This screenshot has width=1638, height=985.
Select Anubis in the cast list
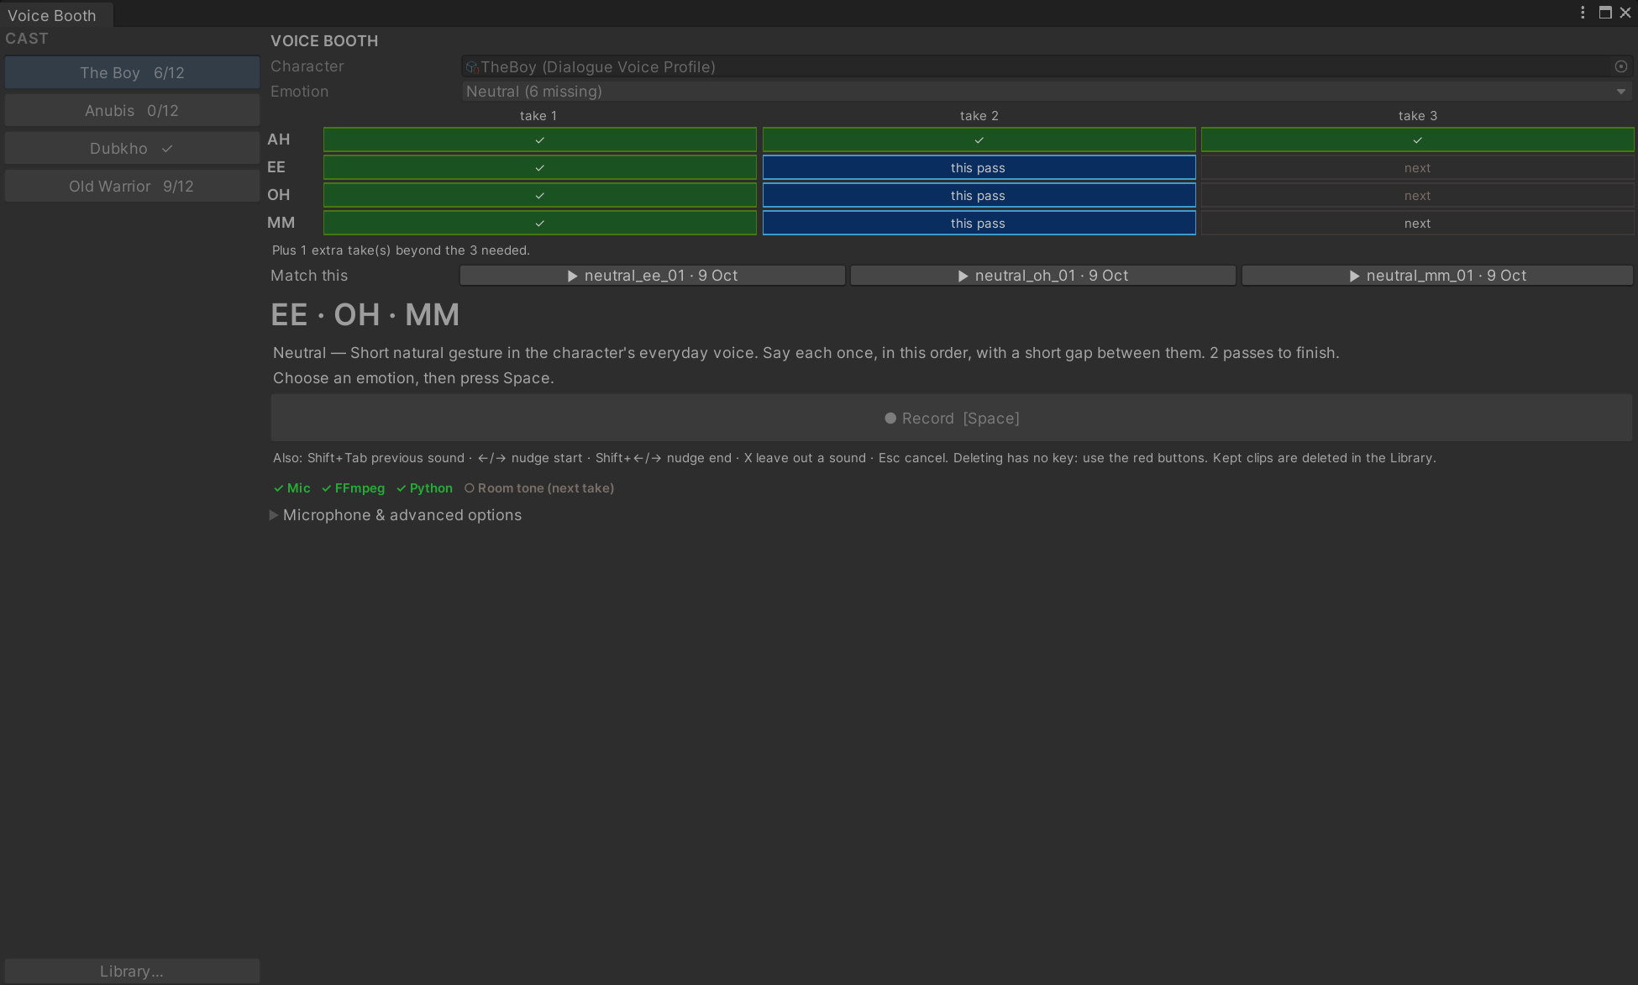132,111
